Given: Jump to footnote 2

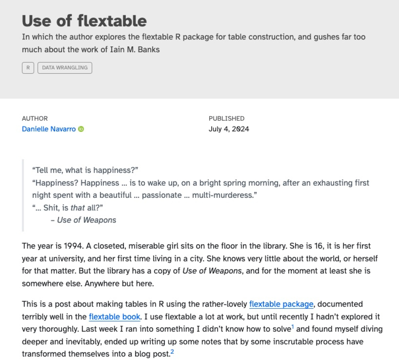Looking at the screenshot, I should click(x=172, y=352).
